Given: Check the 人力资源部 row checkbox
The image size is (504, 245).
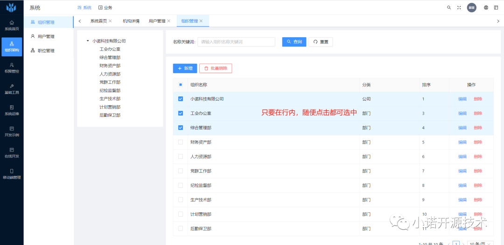Looking at the screenshot, I should (181, 157).
